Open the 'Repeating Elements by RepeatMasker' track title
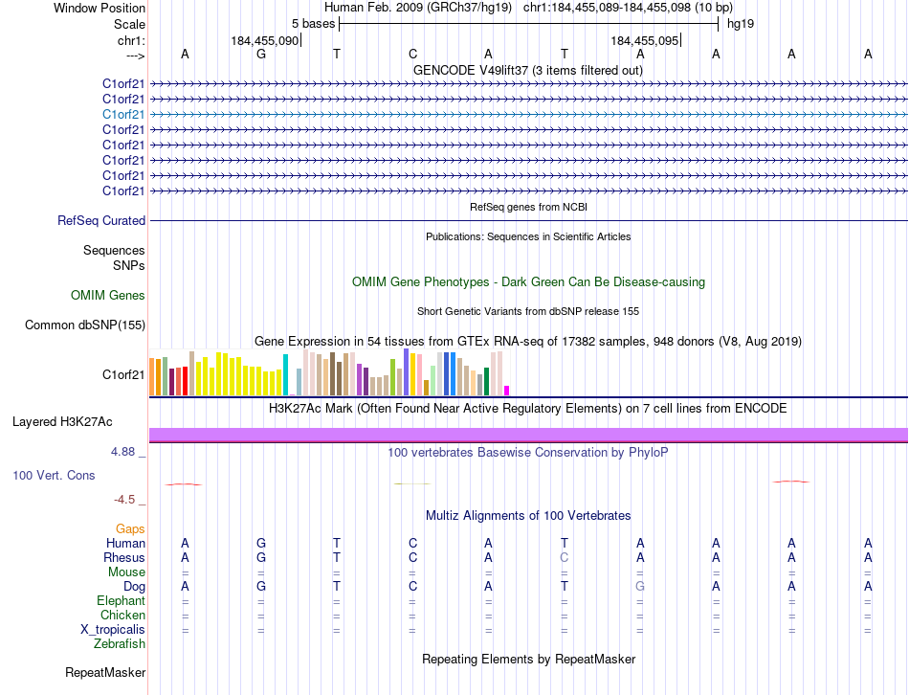909x695 pixels. pyautogui.click(x=528, y=660)
